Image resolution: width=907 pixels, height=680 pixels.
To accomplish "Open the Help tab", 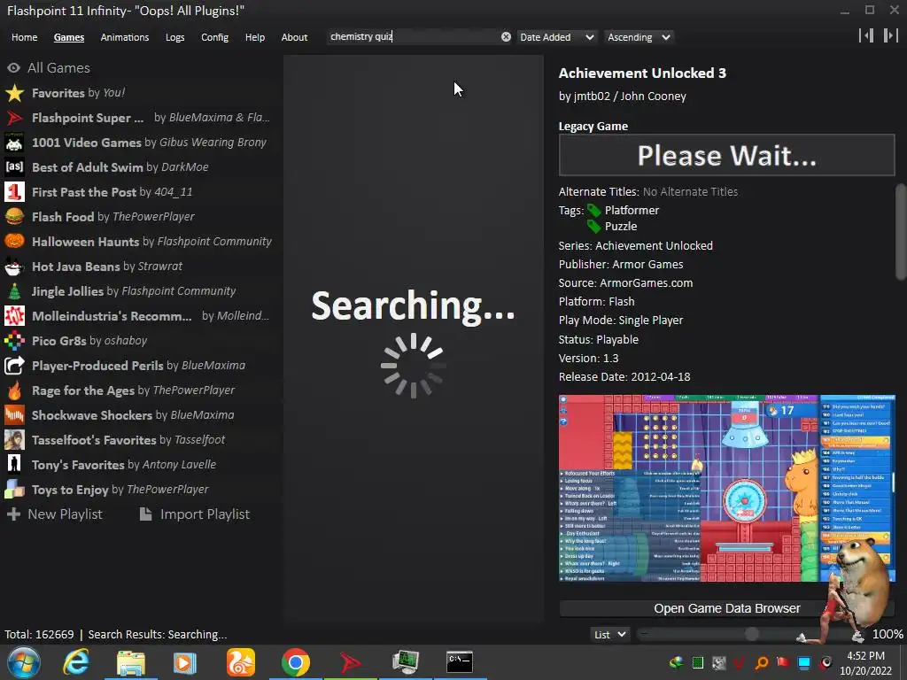I will pyautogui.click(x=254, y=37).
